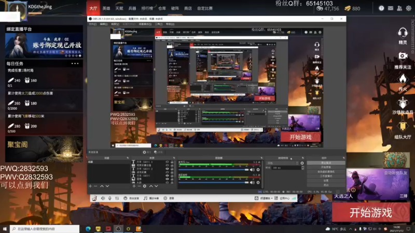The image size is (415, 233).
Task: Click the large 开始游戏 button
Action: (371, 212)
